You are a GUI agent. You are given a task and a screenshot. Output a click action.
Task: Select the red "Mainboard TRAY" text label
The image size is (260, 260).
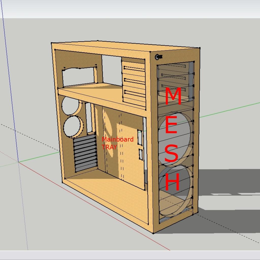point(117,143)
